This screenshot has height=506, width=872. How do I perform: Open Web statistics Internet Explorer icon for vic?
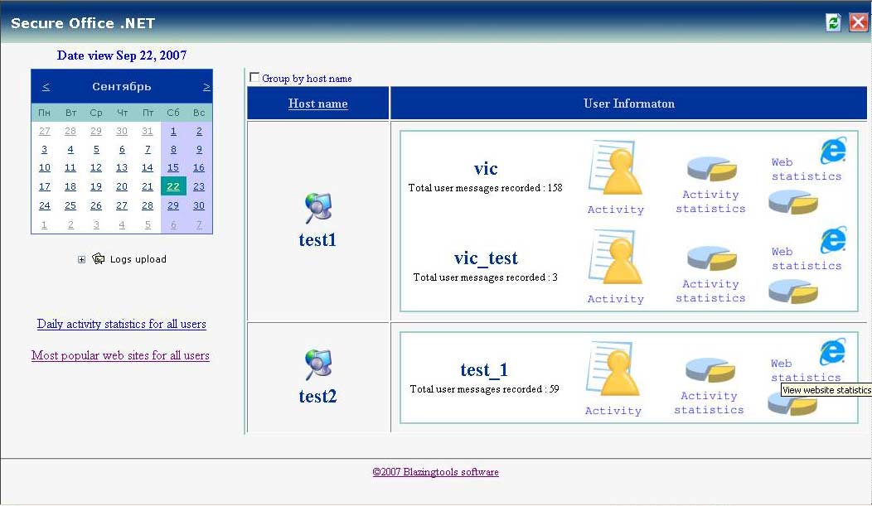point(832,151)
